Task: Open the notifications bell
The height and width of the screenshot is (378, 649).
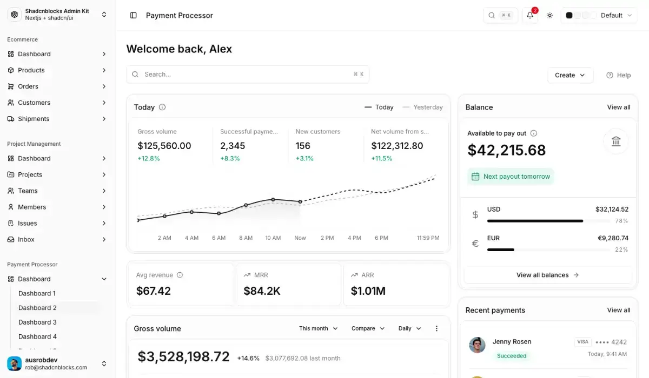Action: coord(530,15)
